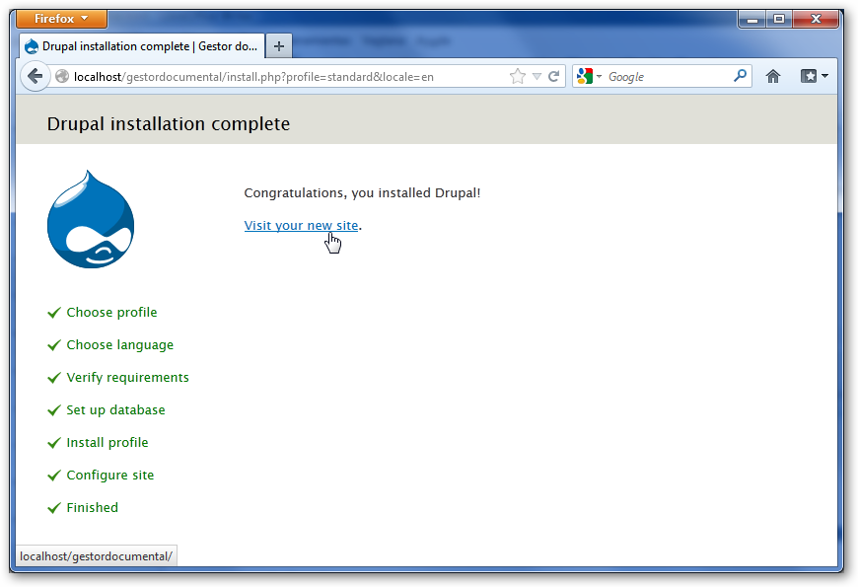Open the orange Firefox menu
The width and height of the screenshot is (858, 587).
tap(60, 18)
